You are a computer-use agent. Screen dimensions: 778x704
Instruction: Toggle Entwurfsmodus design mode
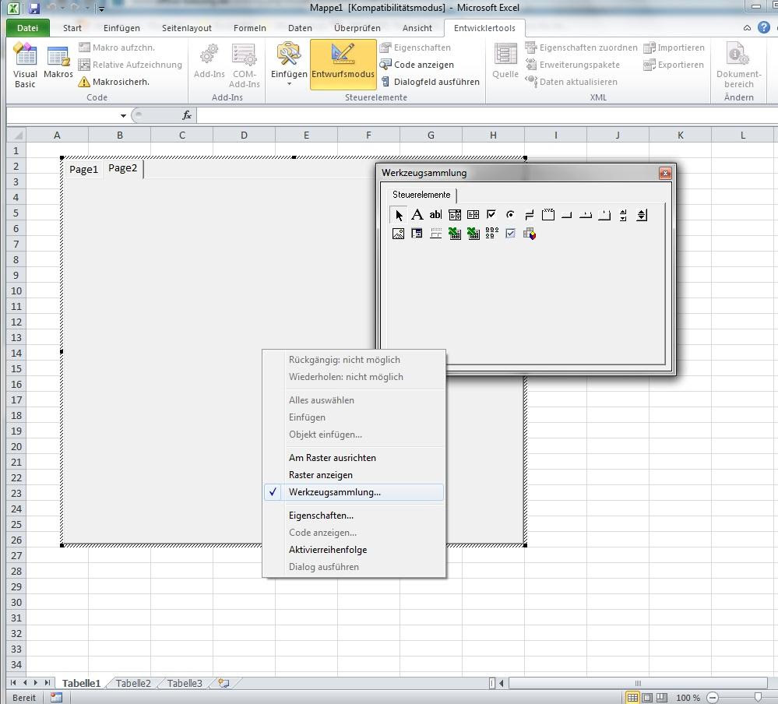[x=343, y=64]
